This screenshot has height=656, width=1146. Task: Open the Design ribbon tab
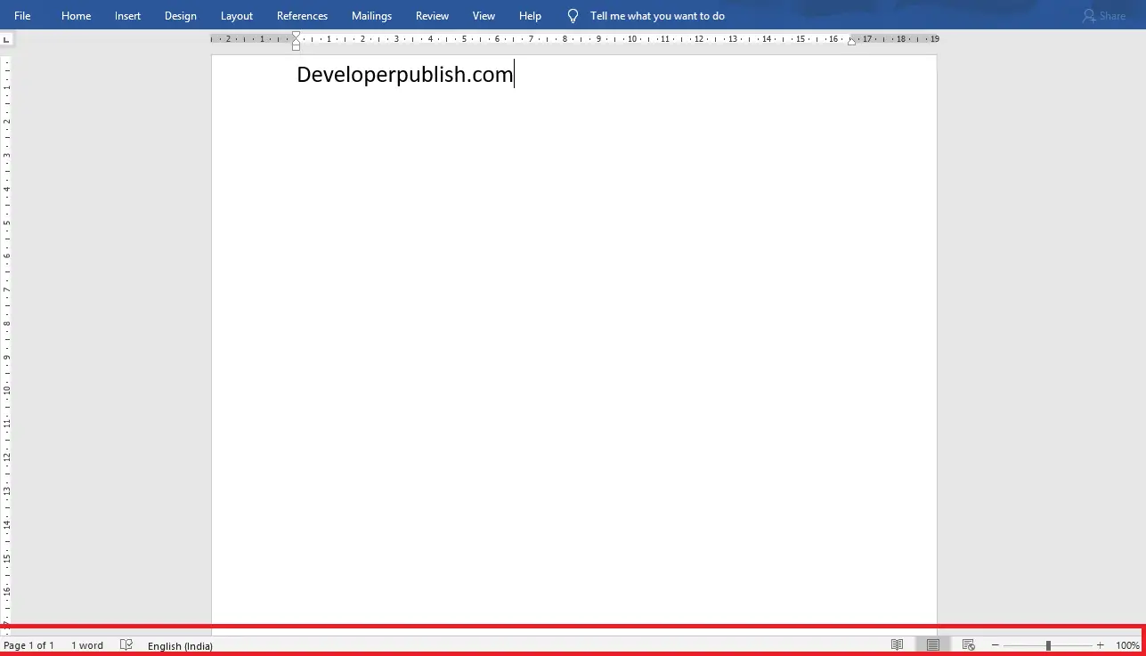(181, 16)
